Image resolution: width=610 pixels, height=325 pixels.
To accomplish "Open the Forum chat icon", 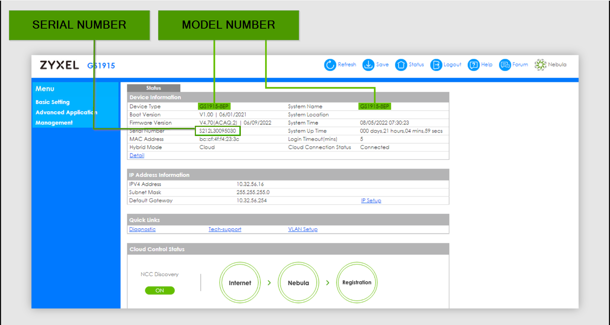I will [x=505, y=65].
